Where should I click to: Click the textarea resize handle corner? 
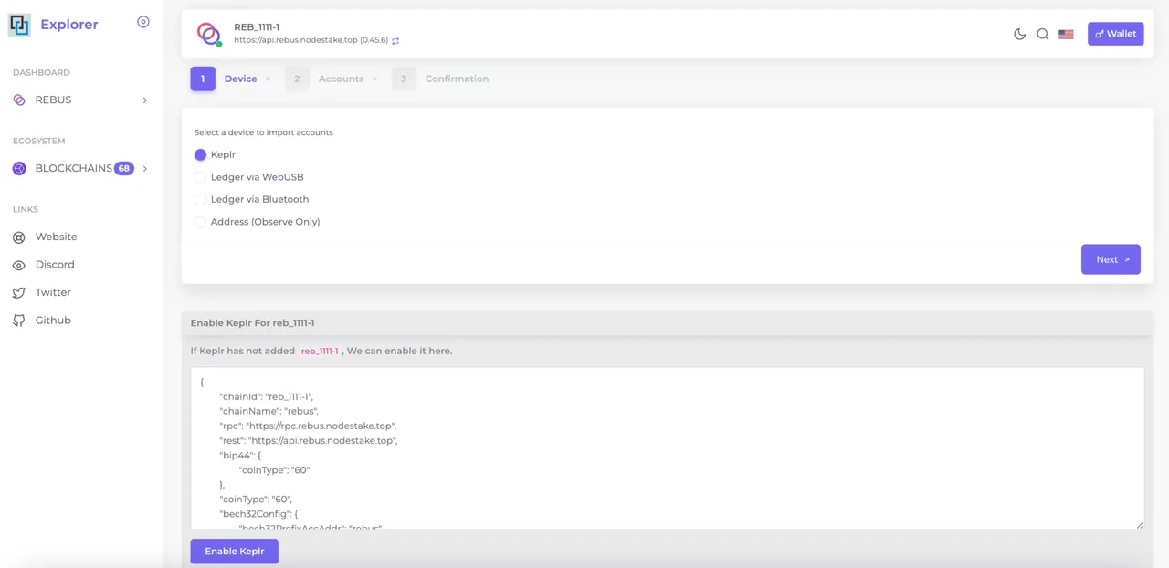click(1139, 524)
